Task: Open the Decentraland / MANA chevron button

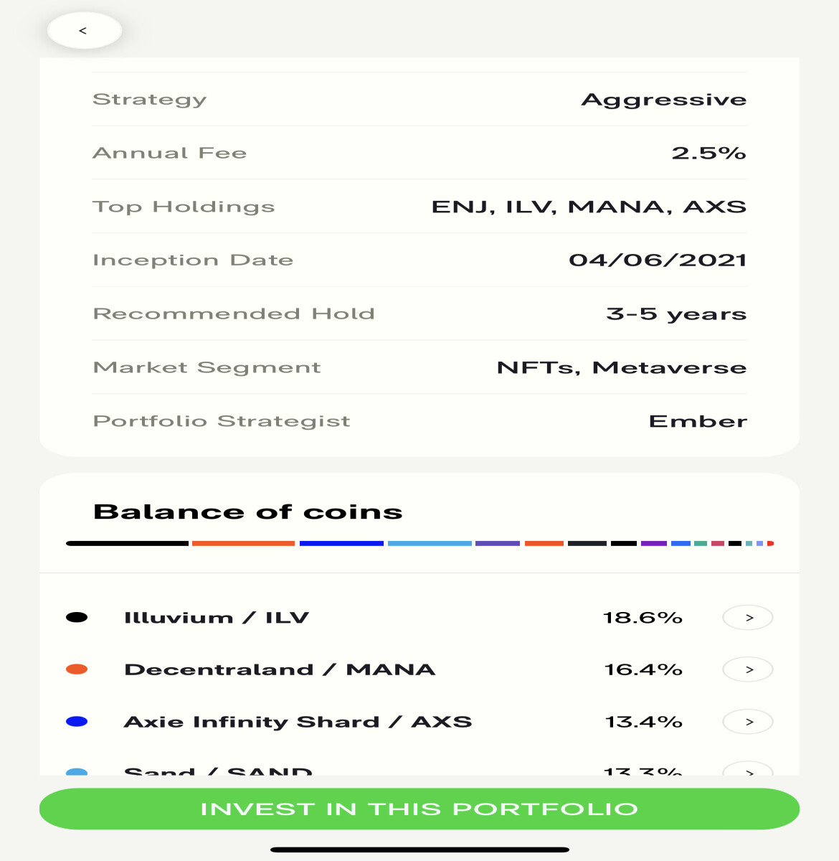Action: (747, 669)
